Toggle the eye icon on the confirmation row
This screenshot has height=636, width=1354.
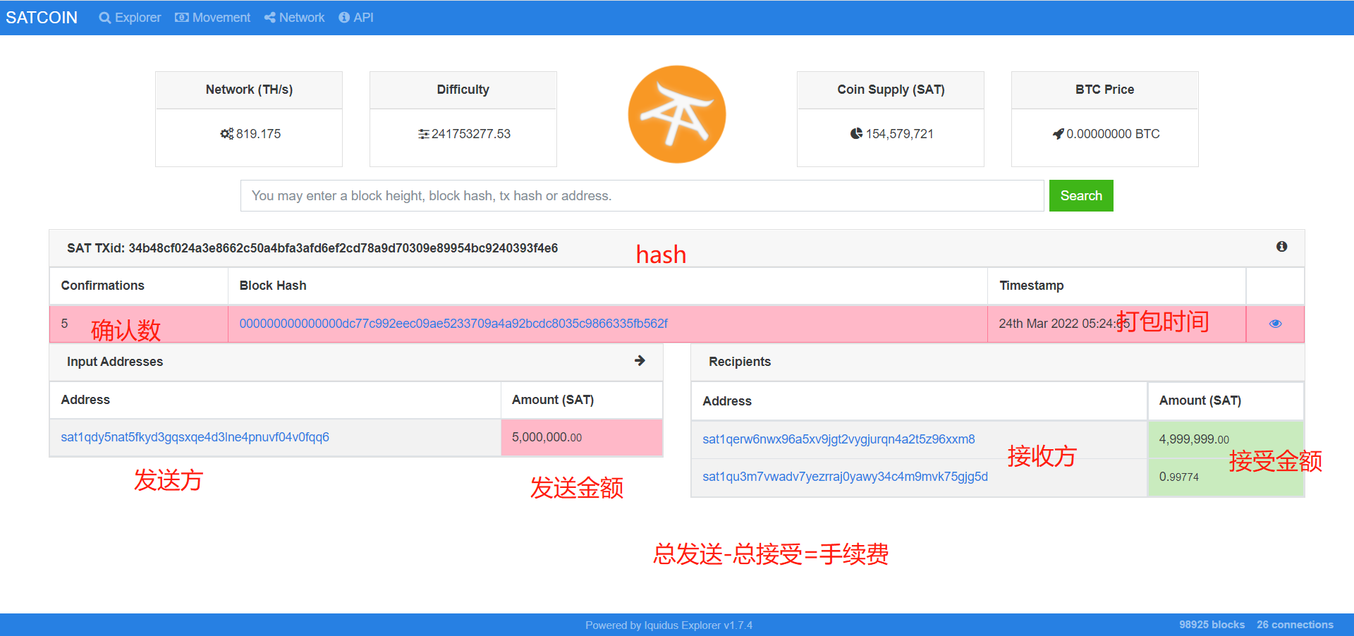point(1274,324)
